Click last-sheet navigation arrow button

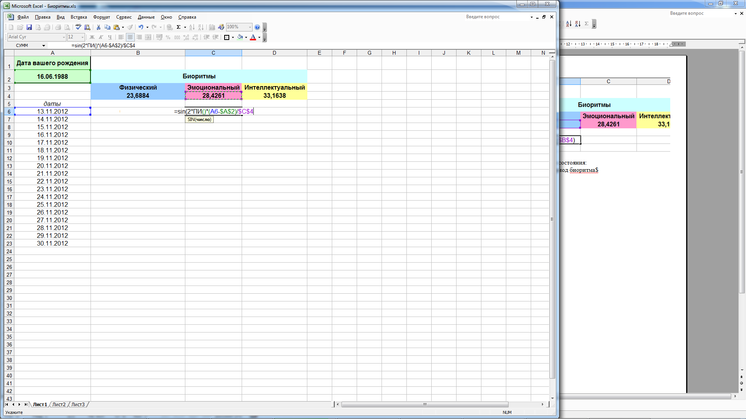pos(26,405)
